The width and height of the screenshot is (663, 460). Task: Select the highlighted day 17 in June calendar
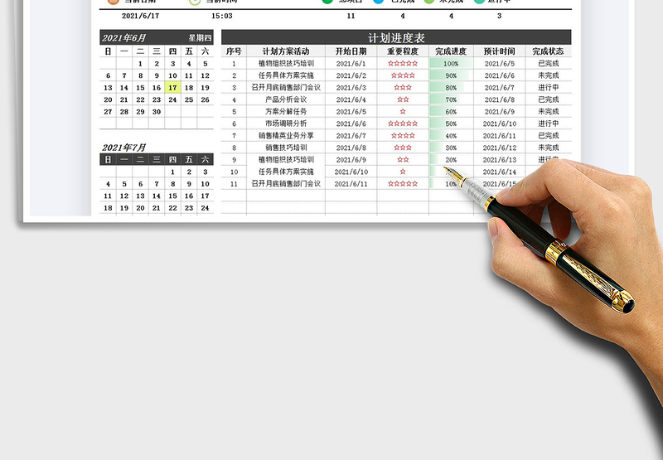172,88
